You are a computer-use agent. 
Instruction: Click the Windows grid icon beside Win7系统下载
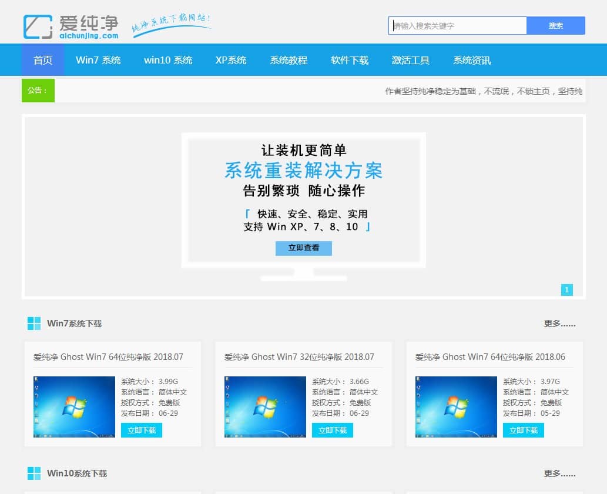coord(34,323)
